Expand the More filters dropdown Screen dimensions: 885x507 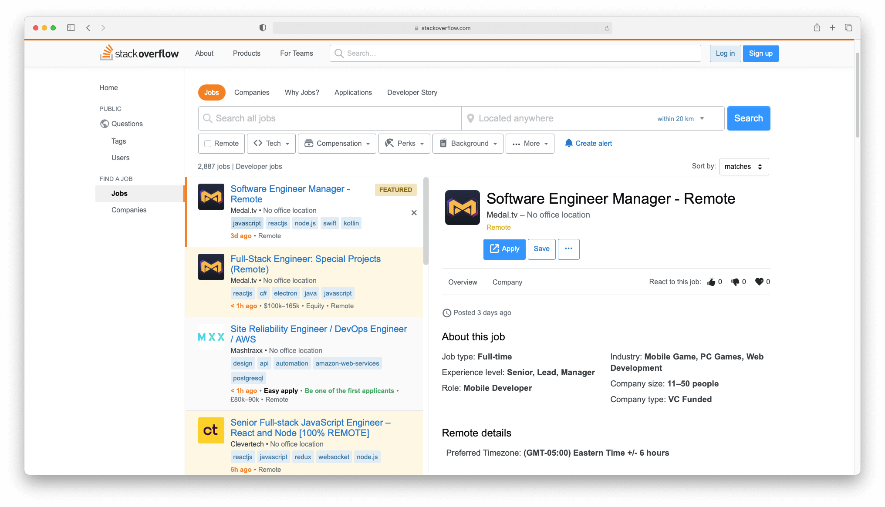point(530,143)
